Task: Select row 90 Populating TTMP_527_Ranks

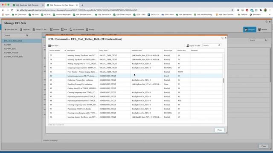Action: pos(136,109)
